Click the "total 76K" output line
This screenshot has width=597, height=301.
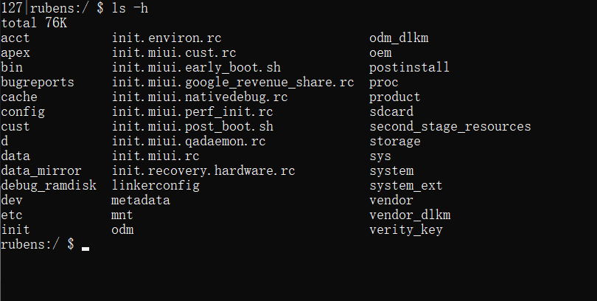tap(34, 23)
